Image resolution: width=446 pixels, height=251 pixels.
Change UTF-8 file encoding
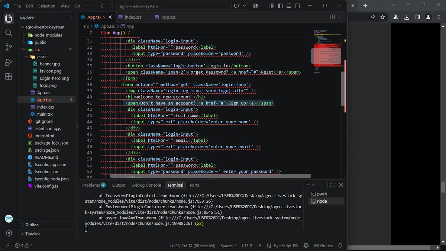coord(247,245)
